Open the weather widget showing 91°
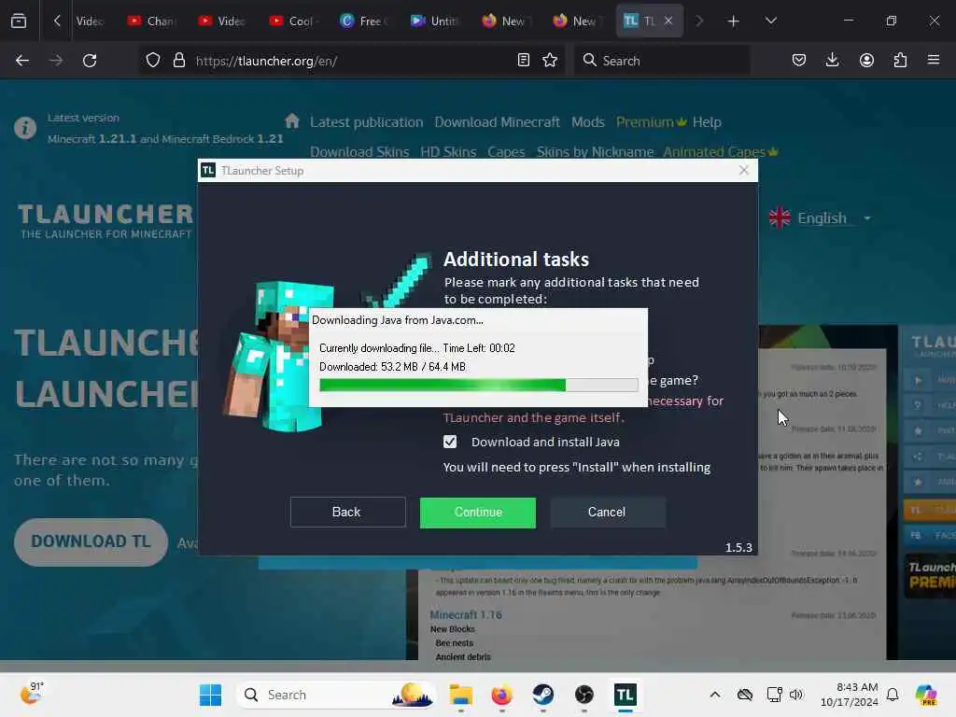 32,694
